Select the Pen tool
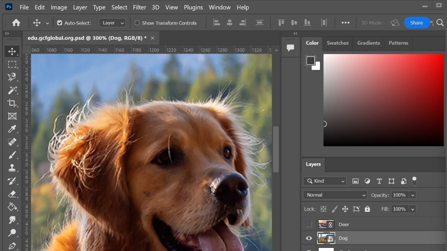Image resolution: width=447 pixels, height=251 pixels. [x=12, y=246]
